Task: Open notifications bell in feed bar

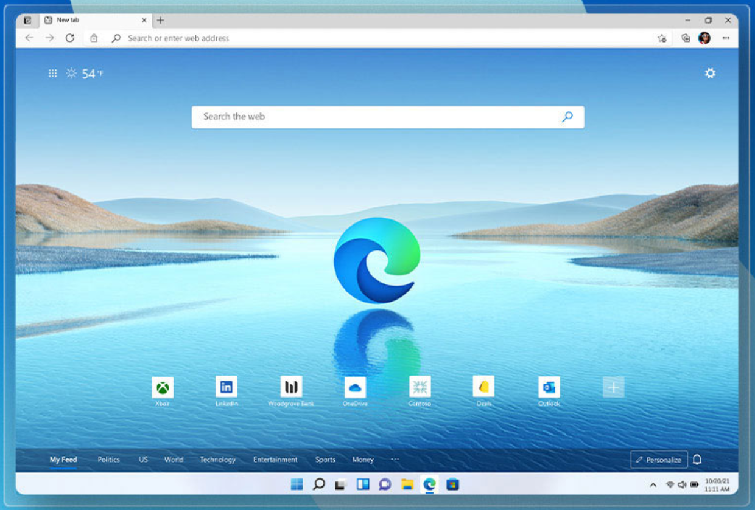Action: pyautogui.click(x=697, y=460)
